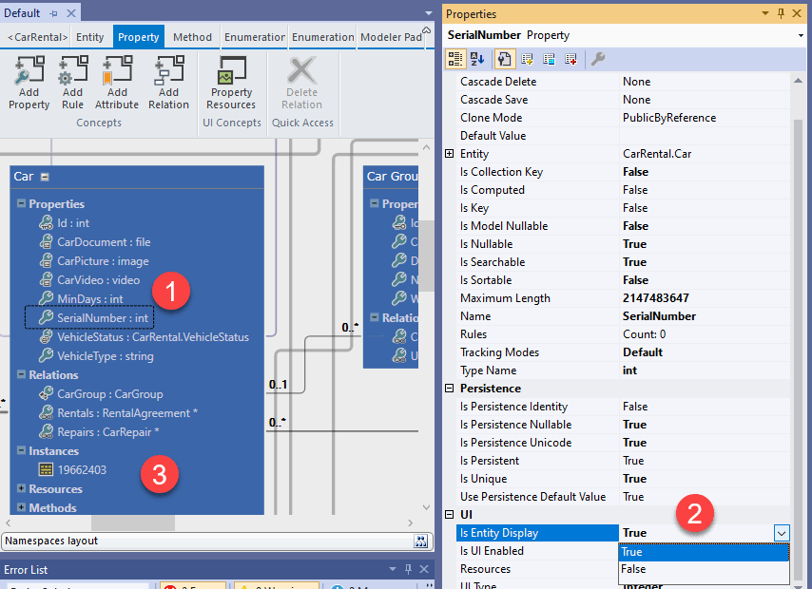The image size is (812, 589).
Task: Switch Properties panel to alphabetical sorting
Action: tap(476, 59)
